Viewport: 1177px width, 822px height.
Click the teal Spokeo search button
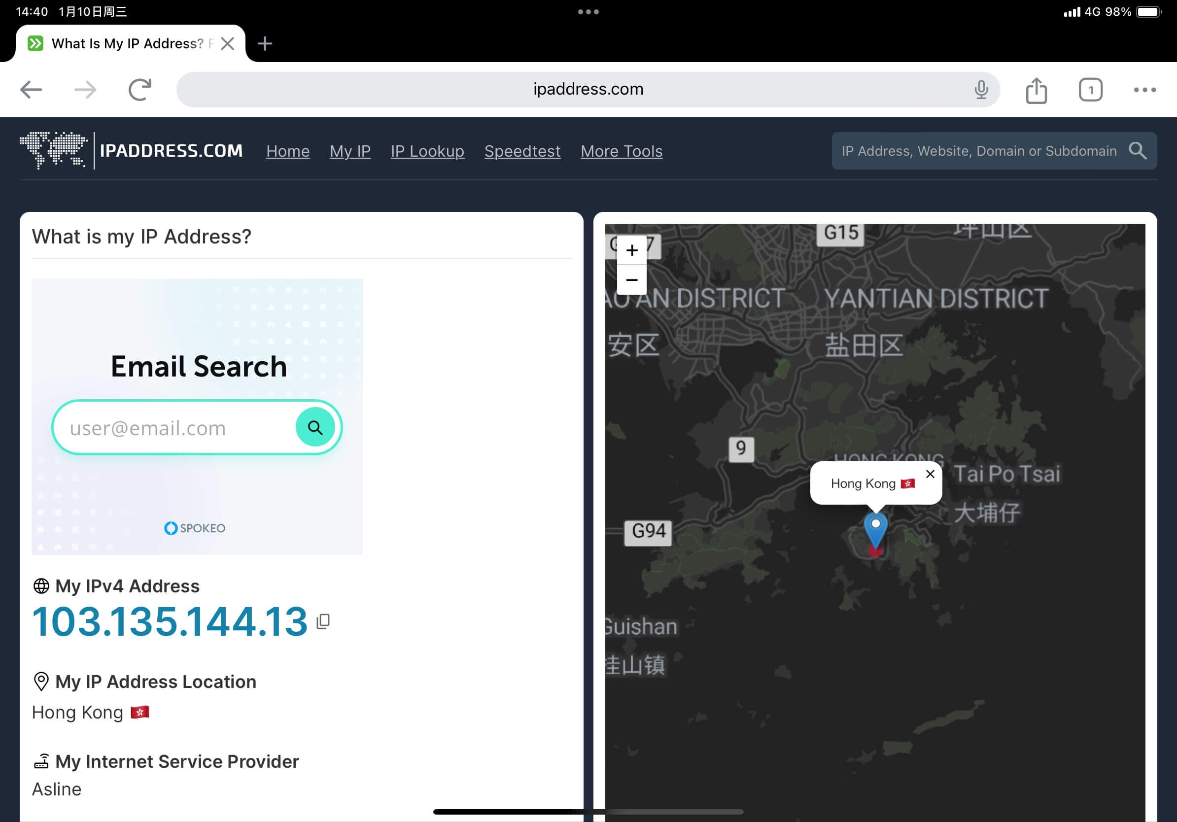pos(315,427)
